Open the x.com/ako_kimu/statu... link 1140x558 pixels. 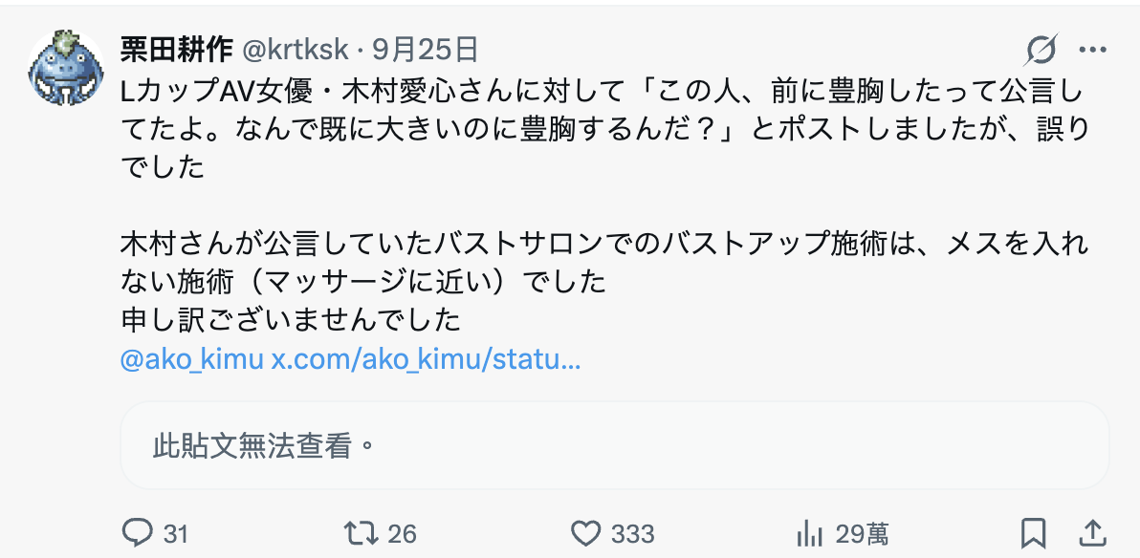click(x=426, y=361)
